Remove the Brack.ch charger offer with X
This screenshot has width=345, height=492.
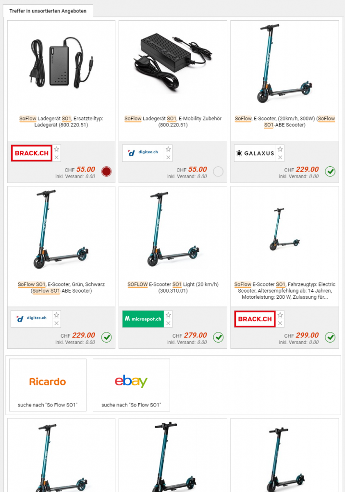point(57,158)
